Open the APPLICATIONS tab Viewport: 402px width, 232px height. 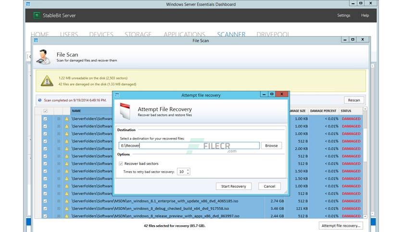point(185,34)
